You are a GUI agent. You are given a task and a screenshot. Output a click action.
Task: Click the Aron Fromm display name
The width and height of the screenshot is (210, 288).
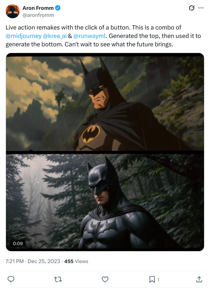pos(38,8)
